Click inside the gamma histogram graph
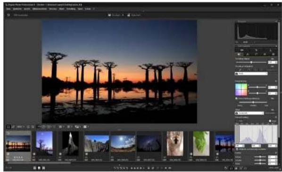The height and width of the screenshot is (172, 282). (x=256, y=134)
